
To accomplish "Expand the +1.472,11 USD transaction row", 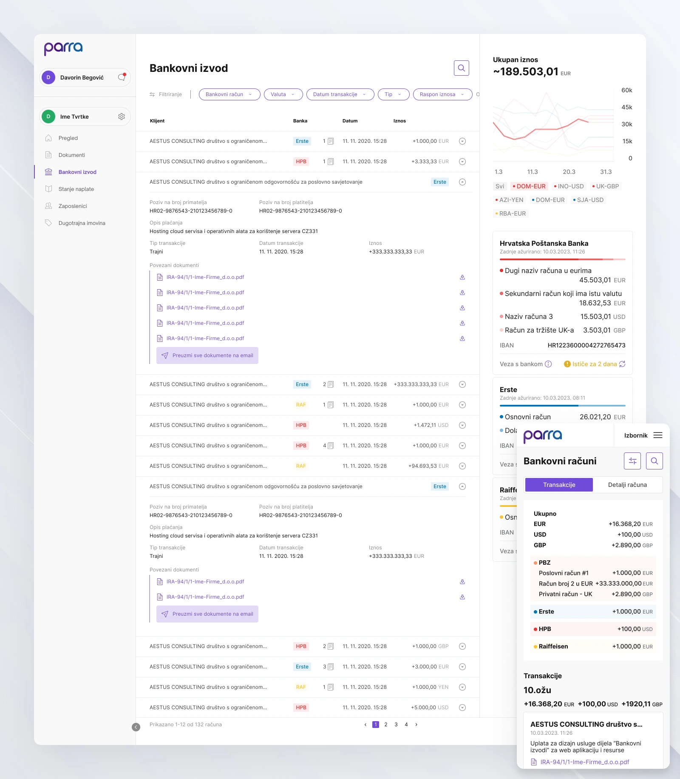I will click(x=462, y=425).
